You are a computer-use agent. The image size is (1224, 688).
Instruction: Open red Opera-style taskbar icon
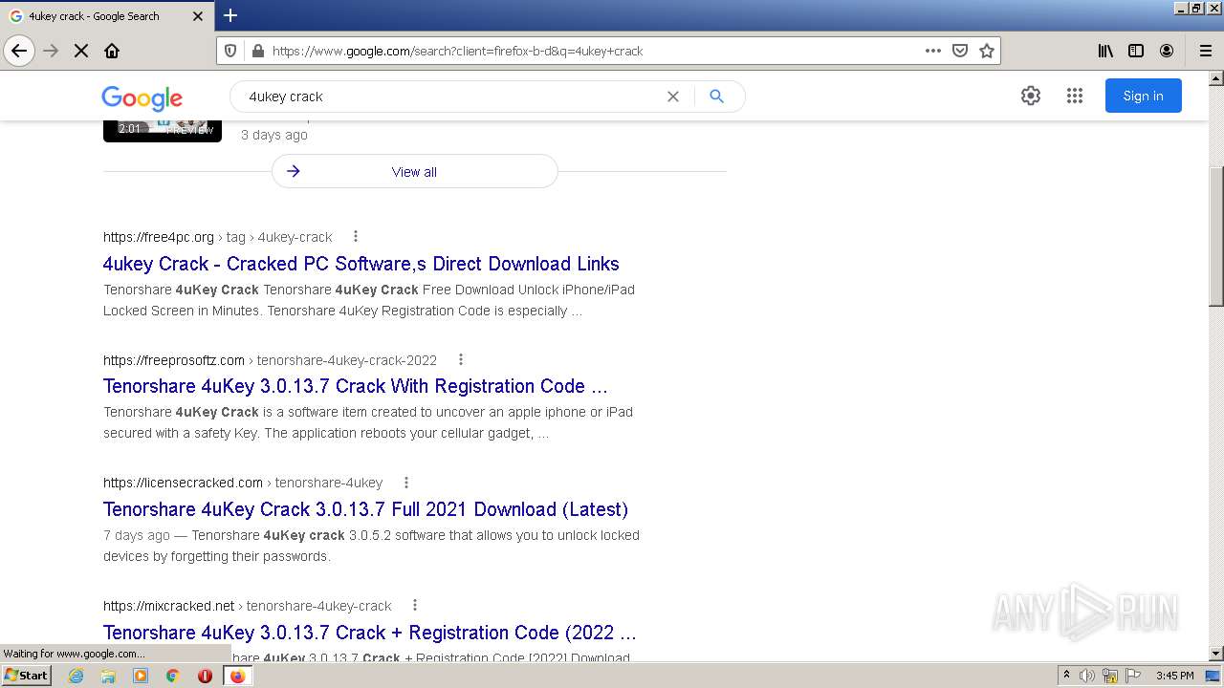(205, 676)
